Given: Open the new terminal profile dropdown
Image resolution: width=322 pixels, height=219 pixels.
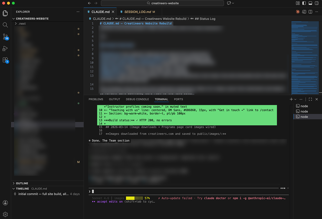Looking at the screenshot, I should (295, 99).
